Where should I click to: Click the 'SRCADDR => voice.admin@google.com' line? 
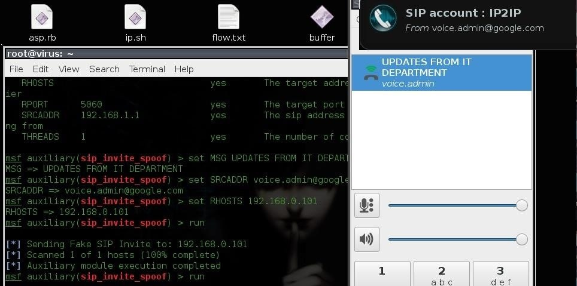tap(94, 190)
